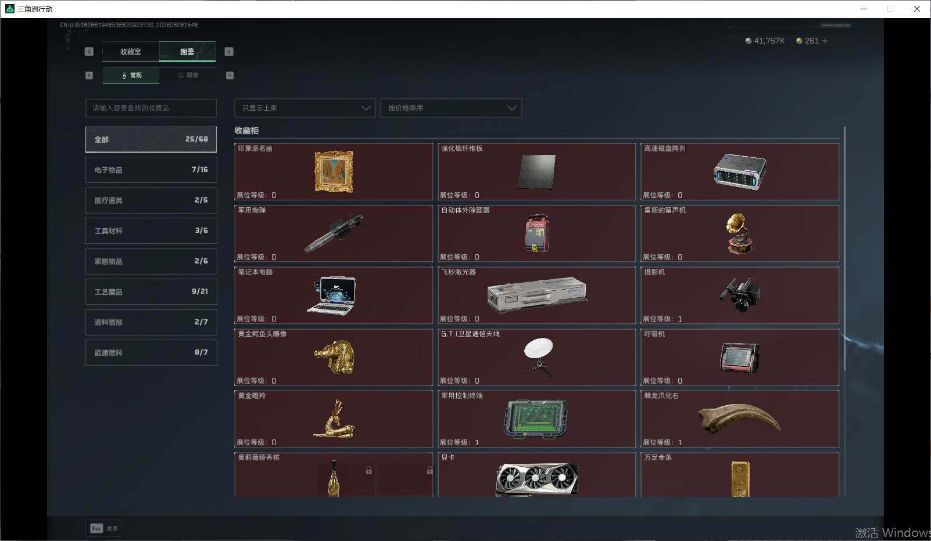Screen dimensions: 931x541
Task: Click the 收藏柜 section heading
Action: pyautogui.click(x=246, y=131)
